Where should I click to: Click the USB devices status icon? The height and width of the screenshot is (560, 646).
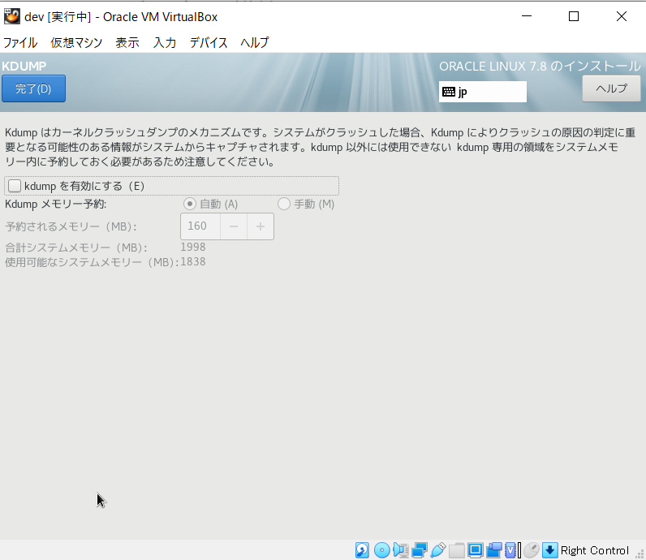pyautogui.click(x=438, y=550)
